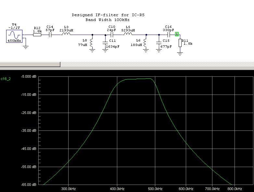Screen dimensions: 254x192
Task: Click inductor L5 5293uH
Action: click(128, 34)
